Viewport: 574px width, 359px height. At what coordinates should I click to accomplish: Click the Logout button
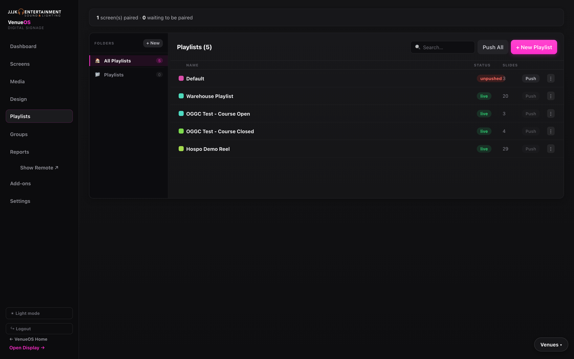pyautogui.click(x=39, y=328)
